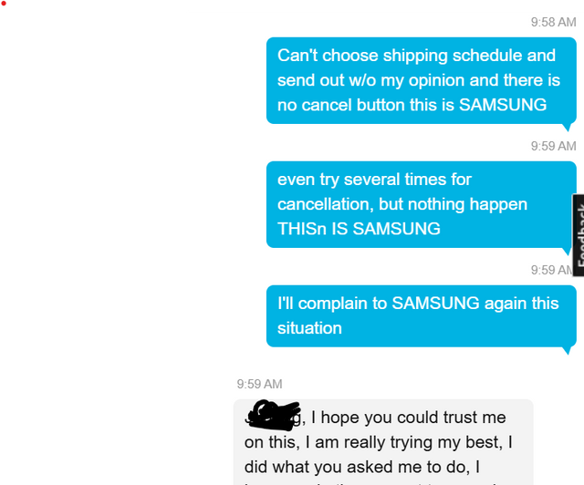The width and height of the screenshot is (584, 485).
Task: Click the 9:59 AM timestamp above agent reply
Action: [x=259, y=384]
